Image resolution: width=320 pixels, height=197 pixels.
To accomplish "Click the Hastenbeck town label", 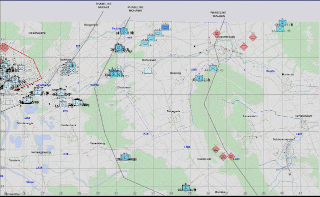I will click(68, 125).
